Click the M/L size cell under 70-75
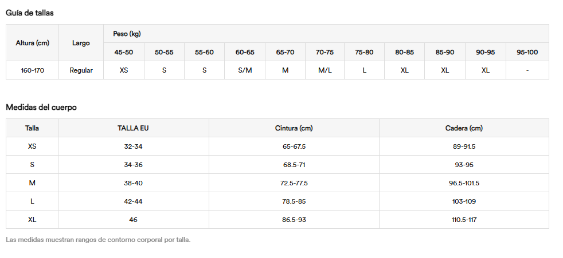The height and width of the screenshot is (258, 563). [324, 70]
